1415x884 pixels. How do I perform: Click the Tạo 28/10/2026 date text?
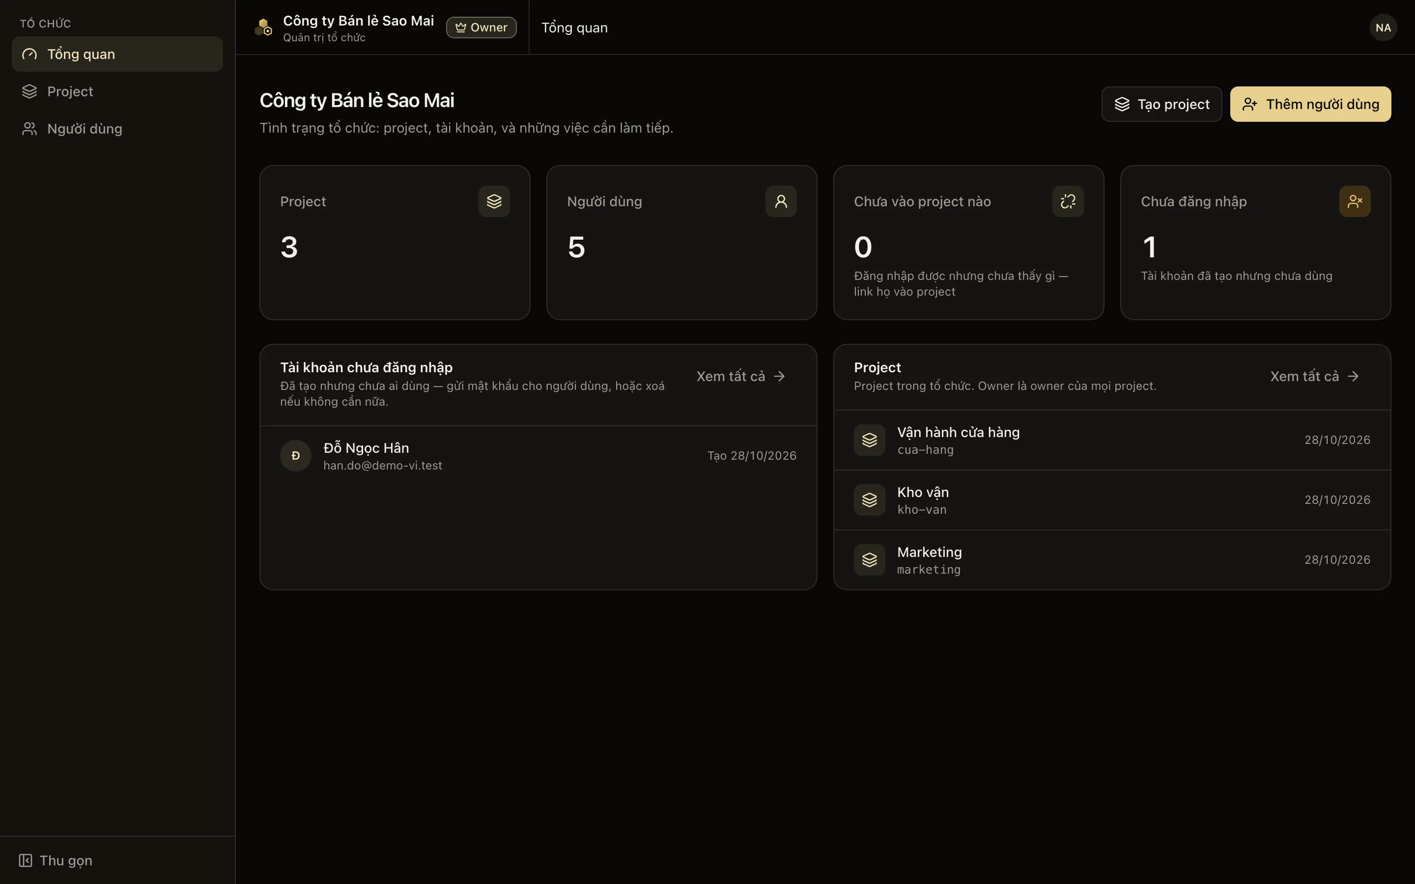pyautogui.click(x=752, y=455)
